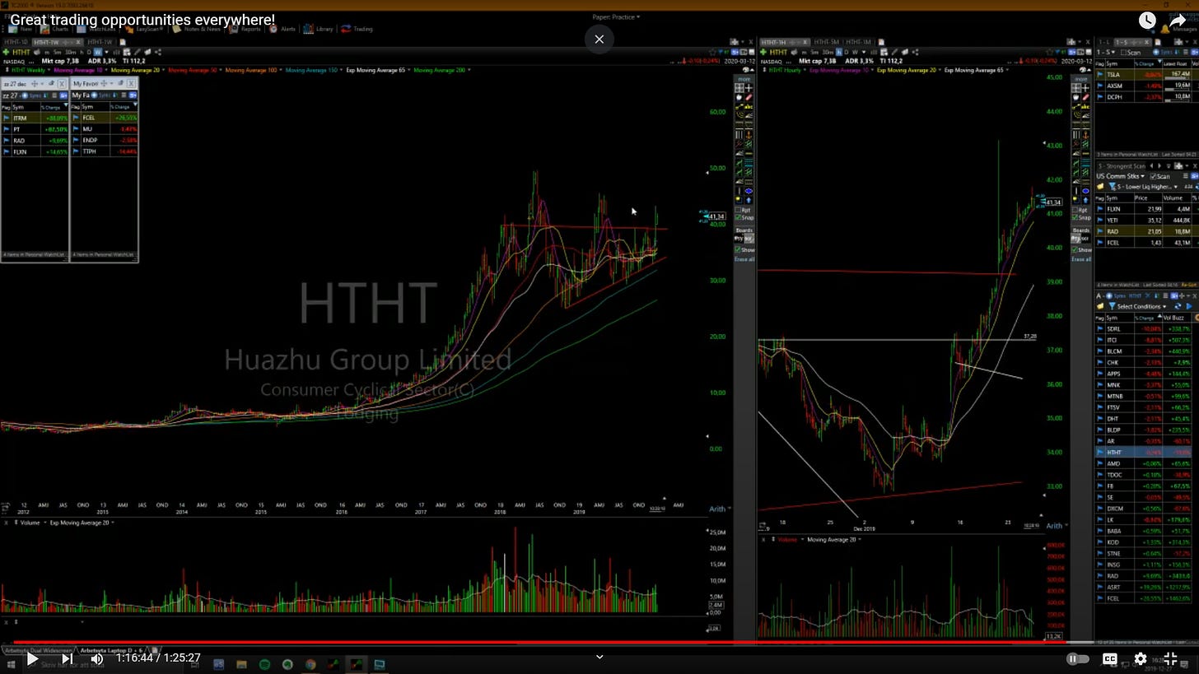The image size is (1199, 674).
Task: Switch to the HTHT-1D chart tab
Action: [16, 42]
